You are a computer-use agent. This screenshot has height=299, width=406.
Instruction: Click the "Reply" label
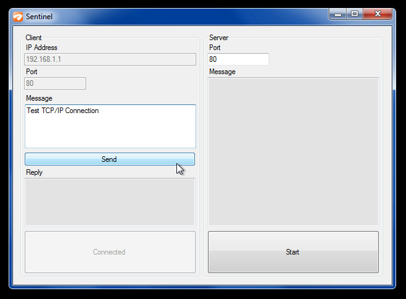[x=34, y=172]
